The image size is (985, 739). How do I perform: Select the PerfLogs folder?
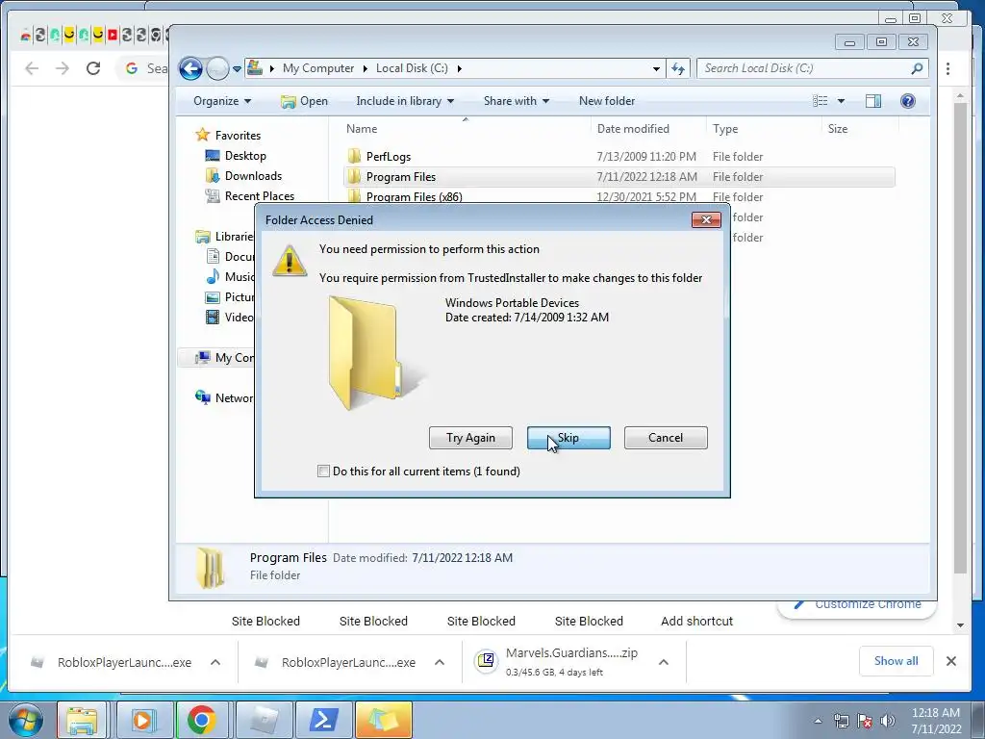coord(389,157)
